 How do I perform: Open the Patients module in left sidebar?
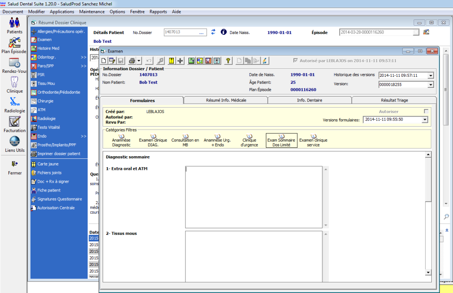[15, 25]
